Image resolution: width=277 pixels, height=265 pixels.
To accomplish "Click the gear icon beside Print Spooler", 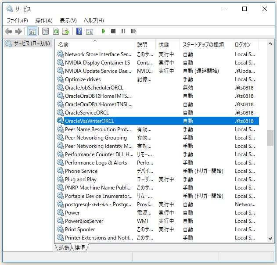I will click(x=61, y=229).
